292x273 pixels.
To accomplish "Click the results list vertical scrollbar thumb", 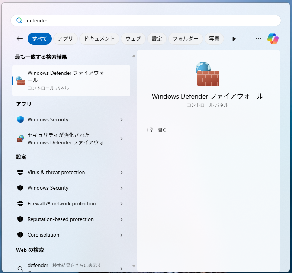I will 134,157.
